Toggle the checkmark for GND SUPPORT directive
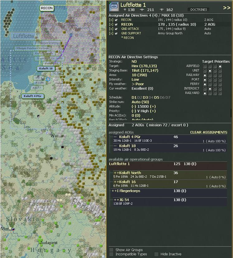233x258 pixels. 116,33
